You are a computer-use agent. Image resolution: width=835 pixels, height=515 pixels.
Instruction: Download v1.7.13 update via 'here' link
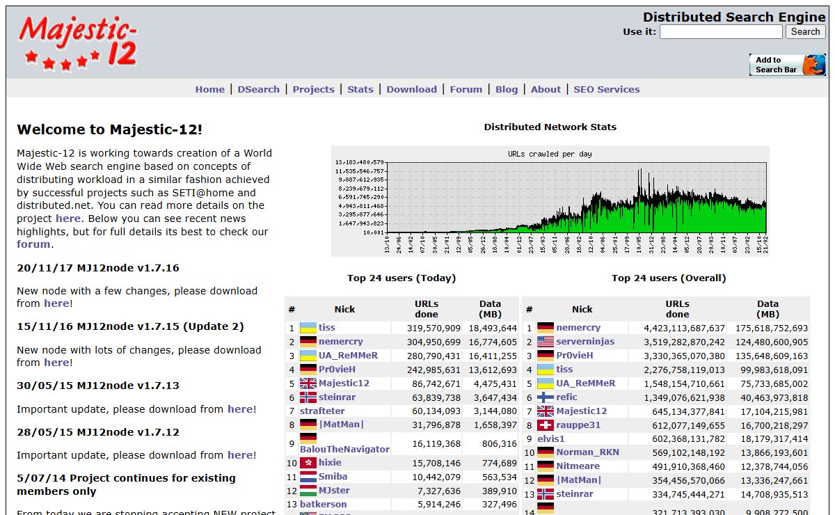(x=240, y=409)
